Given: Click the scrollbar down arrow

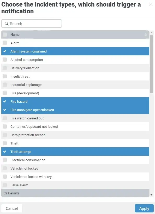Looking at the screenshot, I should (152, 195).
